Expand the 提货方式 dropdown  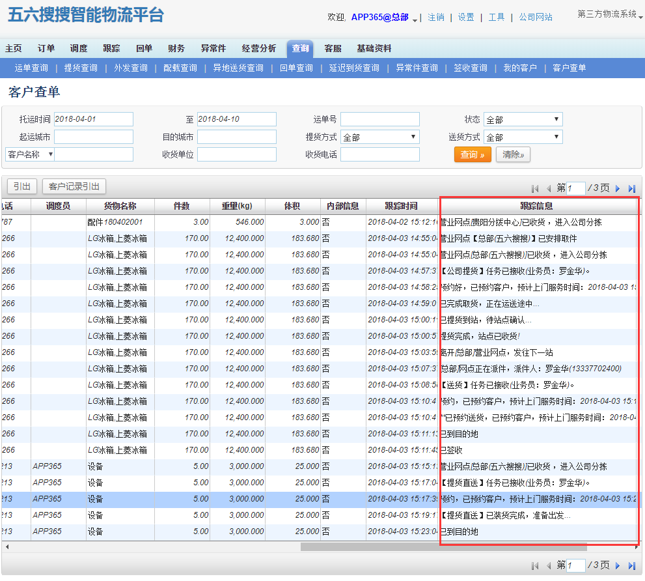coord(379,137)
